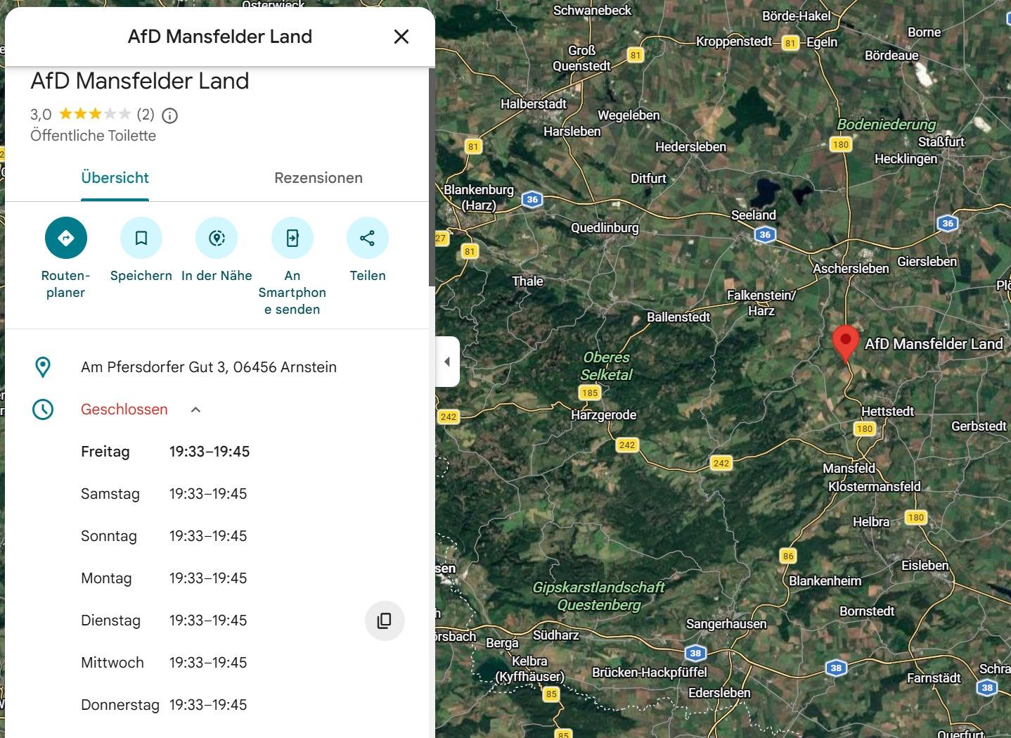1011x738 pixels.
Task: Click the Falkenstein/Harz map label
Action: click(761, 303)
